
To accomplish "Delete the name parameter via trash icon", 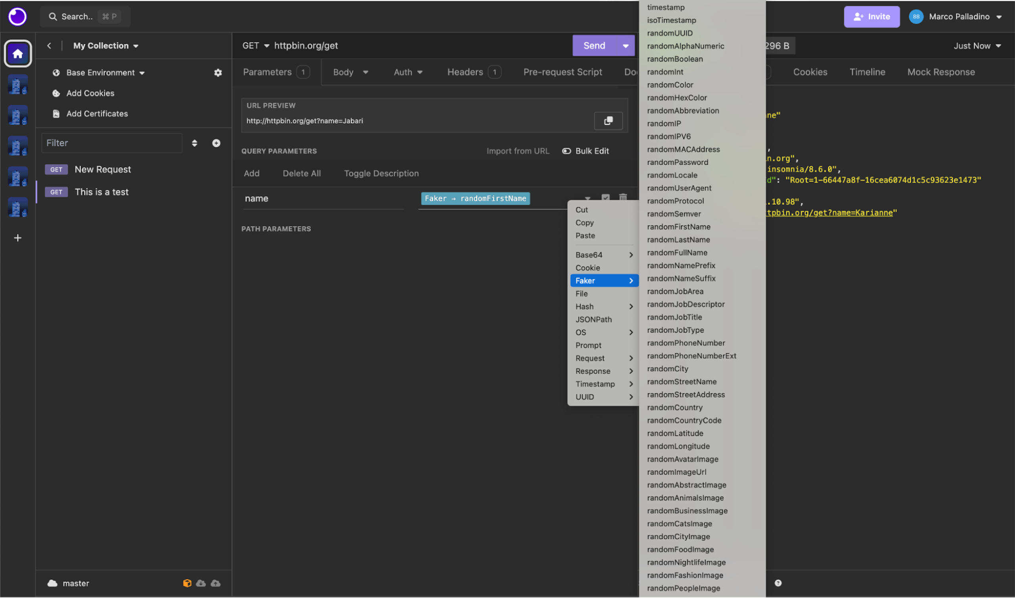I will tap(623, 197).
